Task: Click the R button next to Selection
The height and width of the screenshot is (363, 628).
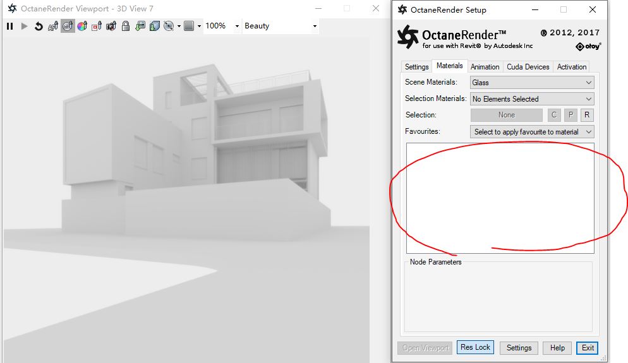Action: click(x=587, y=115)
